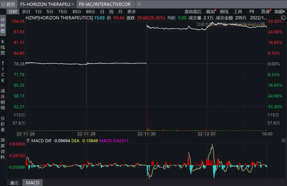Viewport: 287px width, 186px height.
Task: Close the MACD indicator panel
Action: 283,141
